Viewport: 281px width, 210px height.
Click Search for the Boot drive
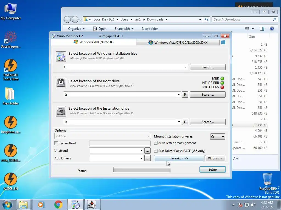click(x=207, y=94)
